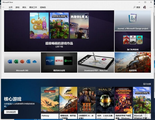Open Angry Birds icon in 热门免费游戏
The height and width of the screenshot is (120, 155).
tap(126, 40)
